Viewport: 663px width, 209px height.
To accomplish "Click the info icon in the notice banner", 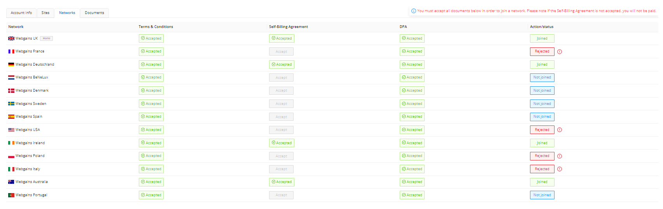I will [x=414, y=11].
